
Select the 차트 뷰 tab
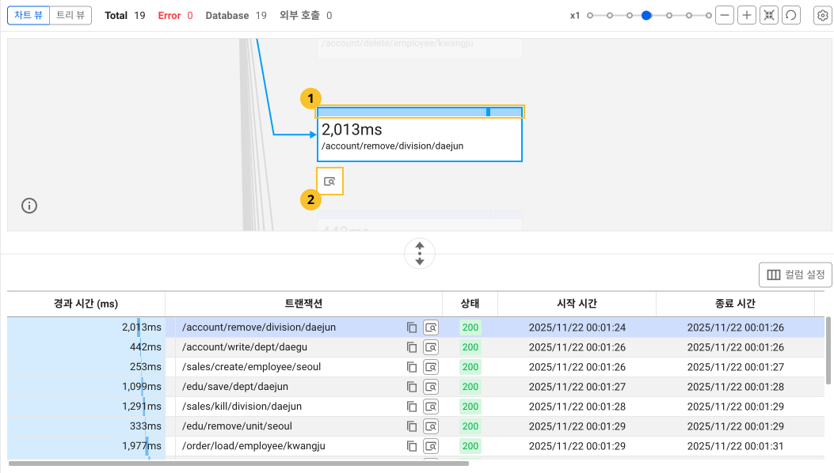[x=29, y=15]
